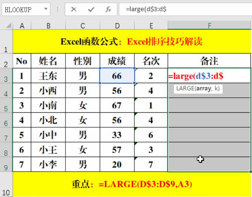Click 小南's rank cell '1'
This screenshot has width=252, height=197.
tap(151, 105)
